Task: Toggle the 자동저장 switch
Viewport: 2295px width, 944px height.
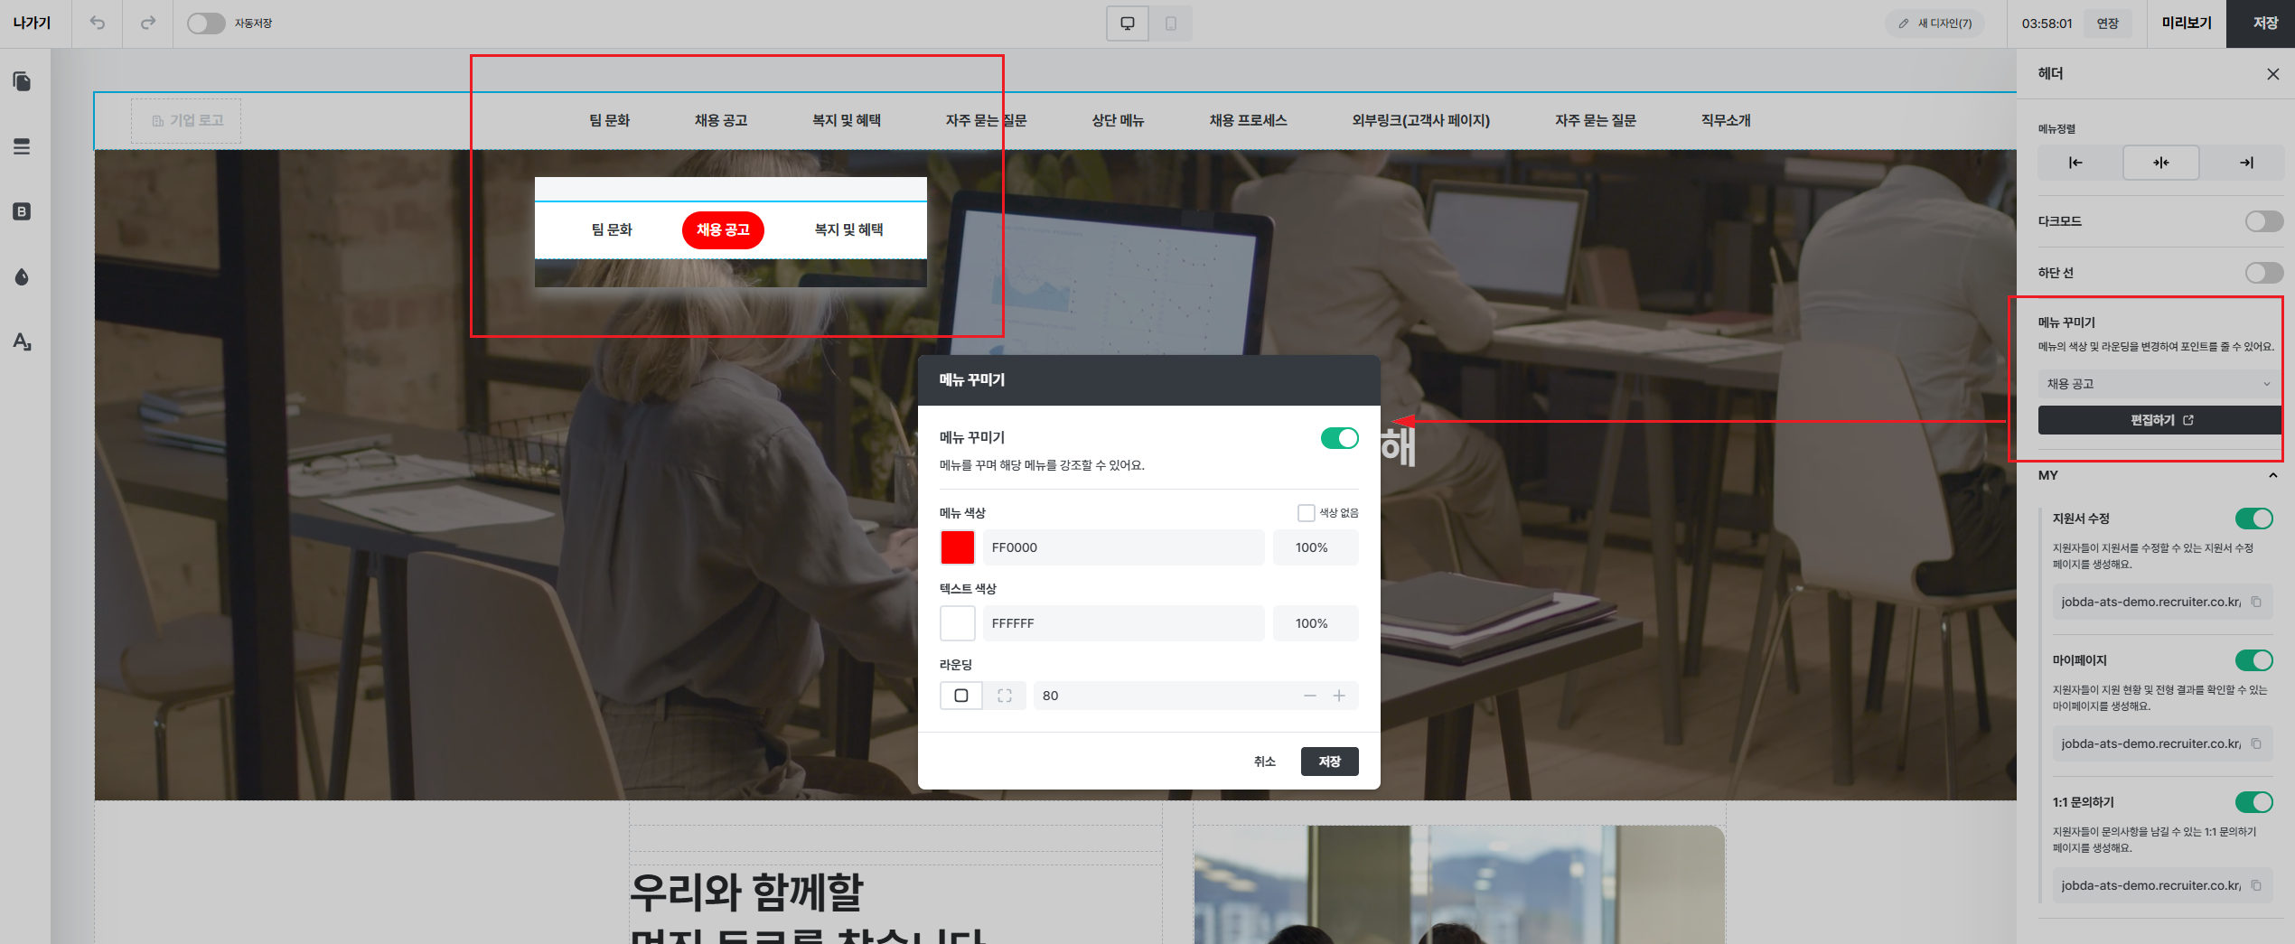Action: 206,23
